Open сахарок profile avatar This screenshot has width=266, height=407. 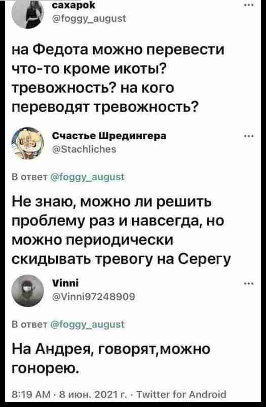coord(27,13)
